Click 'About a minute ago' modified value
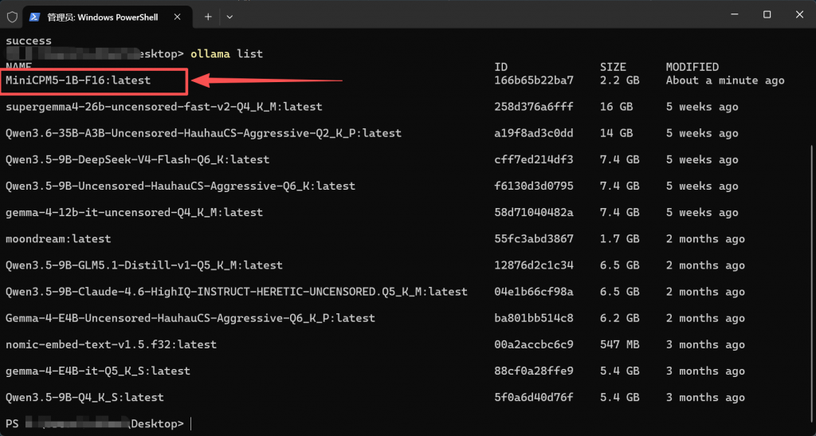 point(725,81)
